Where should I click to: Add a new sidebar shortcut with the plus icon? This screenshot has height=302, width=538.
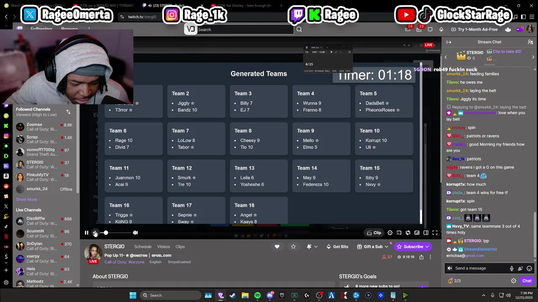tap(6, 269)
